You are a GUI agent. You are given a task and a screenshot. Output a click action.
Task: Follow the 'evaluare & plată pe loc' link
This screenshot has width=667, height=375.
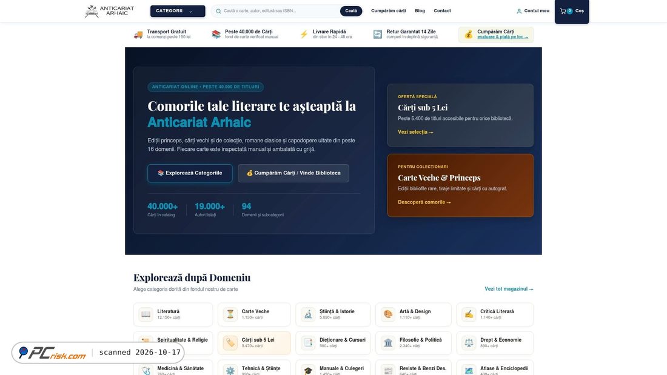tap(503, 37)
